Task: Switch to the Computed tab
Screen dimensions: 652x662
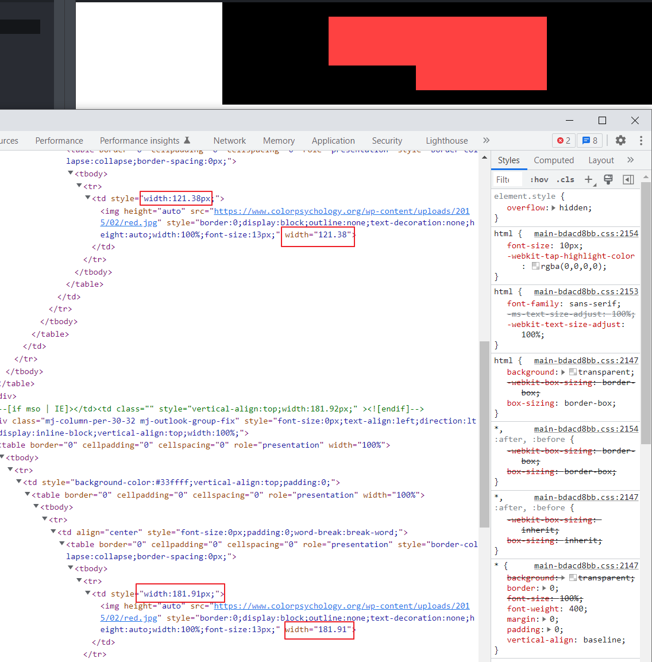Action: click(x=553, y=160)
